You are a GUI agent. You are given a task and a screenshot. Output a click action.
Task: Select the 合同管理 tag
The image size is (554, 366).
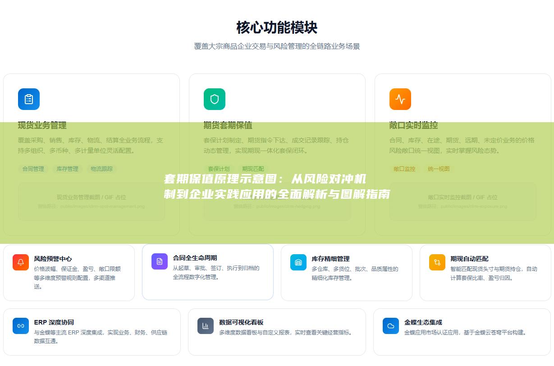tap(33, 169)
